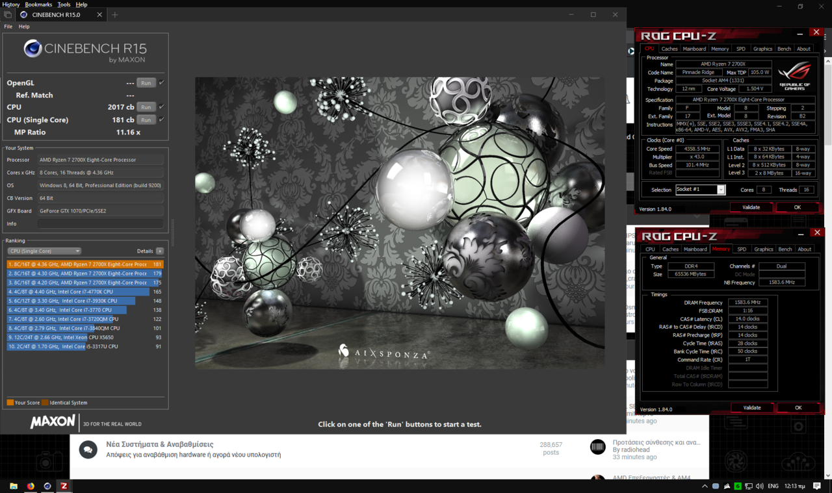Run the OpenGL benchmark
Screen dimensions: 832x493
point(146,83)
